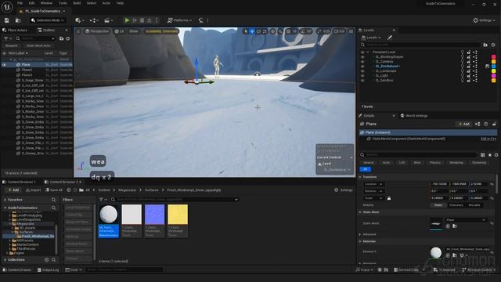Click the Save current level icon
The height and width of the screenshot is (282, 501).
tap(7, 20)
